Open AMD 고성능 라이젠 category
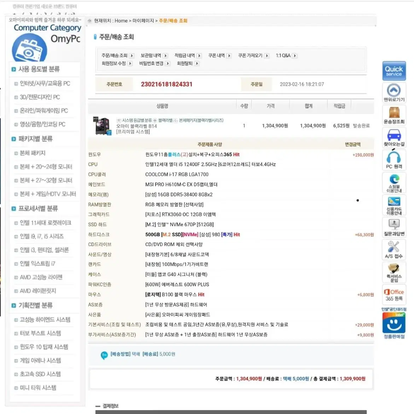The height and width of the screenshot is (414, 414). pyautogui.click(x=41, y=277)
